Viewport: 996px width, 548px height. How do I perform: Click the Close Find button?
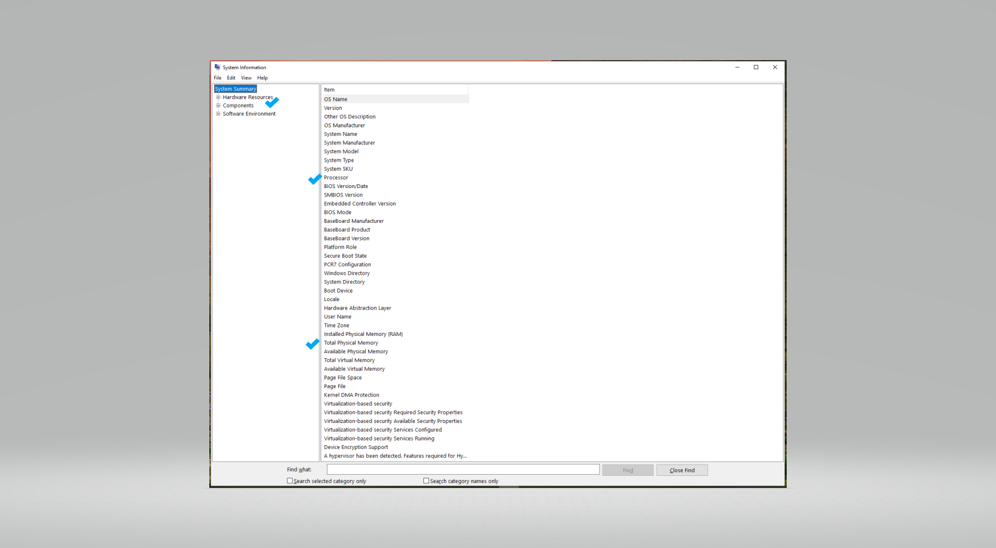click(682, 470)
